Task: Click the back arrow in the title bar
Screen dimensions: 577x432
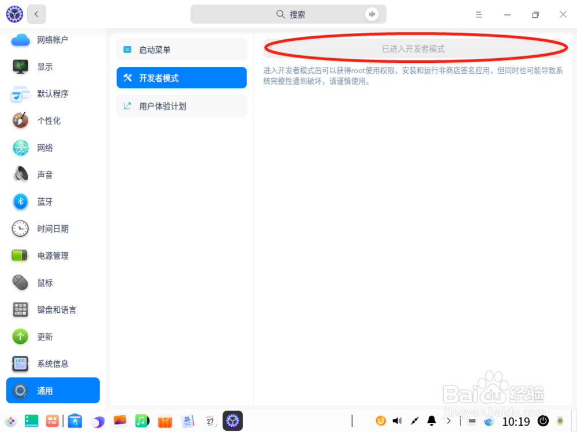Action: [x=36, y=14]
